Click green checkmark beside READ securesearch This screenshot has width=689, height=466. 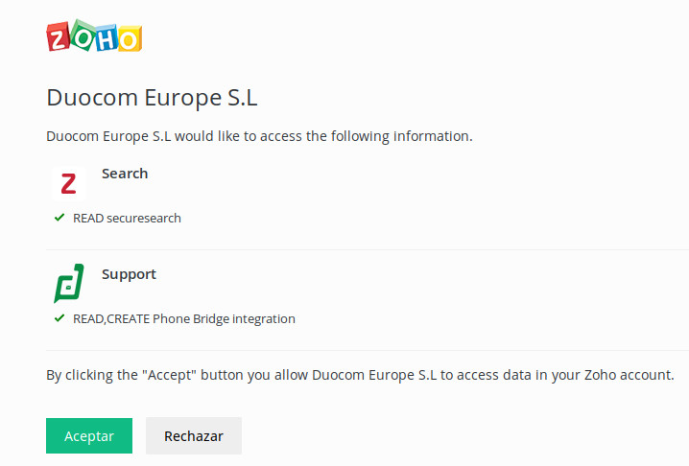point(59,218)
